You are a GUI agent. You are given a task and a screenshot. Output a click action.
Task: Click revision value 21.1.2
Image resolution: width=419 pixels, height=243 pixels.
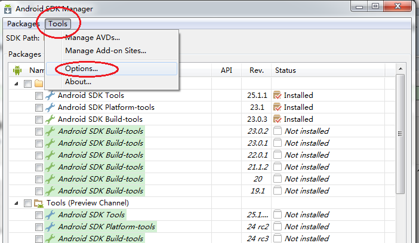[258, 167]
